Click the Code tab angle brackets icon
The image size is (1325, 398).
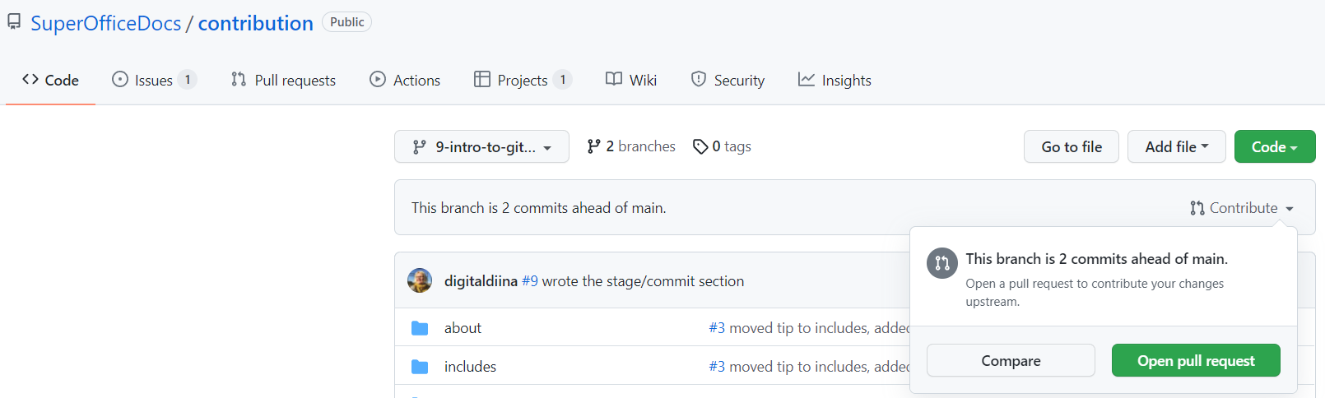point(30,79)
